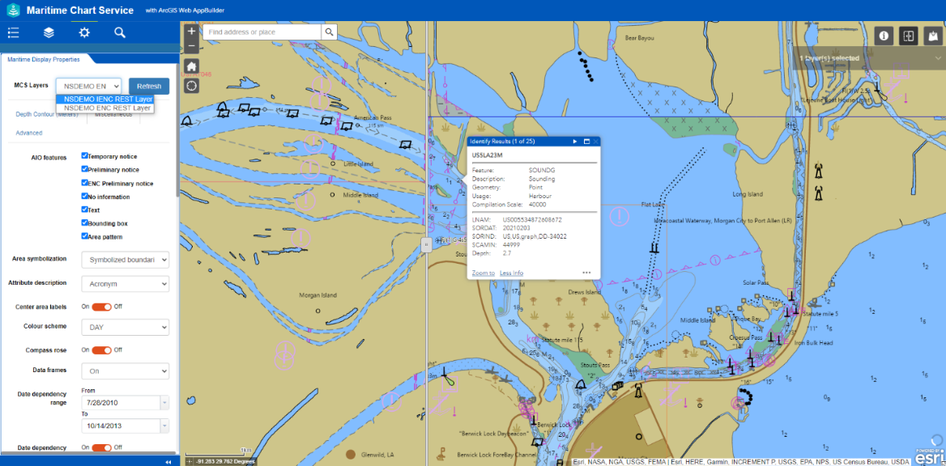This screenshot has width=946, height=466.
Task: Open the basemap gallery widget icon
Action: point(932,36)
